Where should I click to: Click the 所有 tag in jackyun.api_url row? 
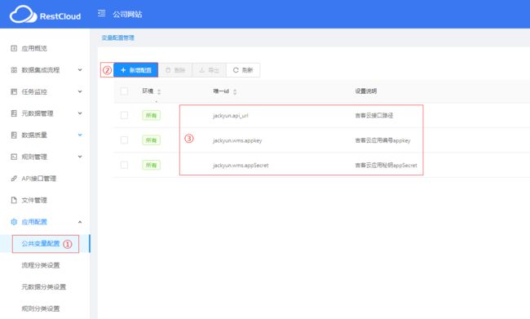[151, 115]
